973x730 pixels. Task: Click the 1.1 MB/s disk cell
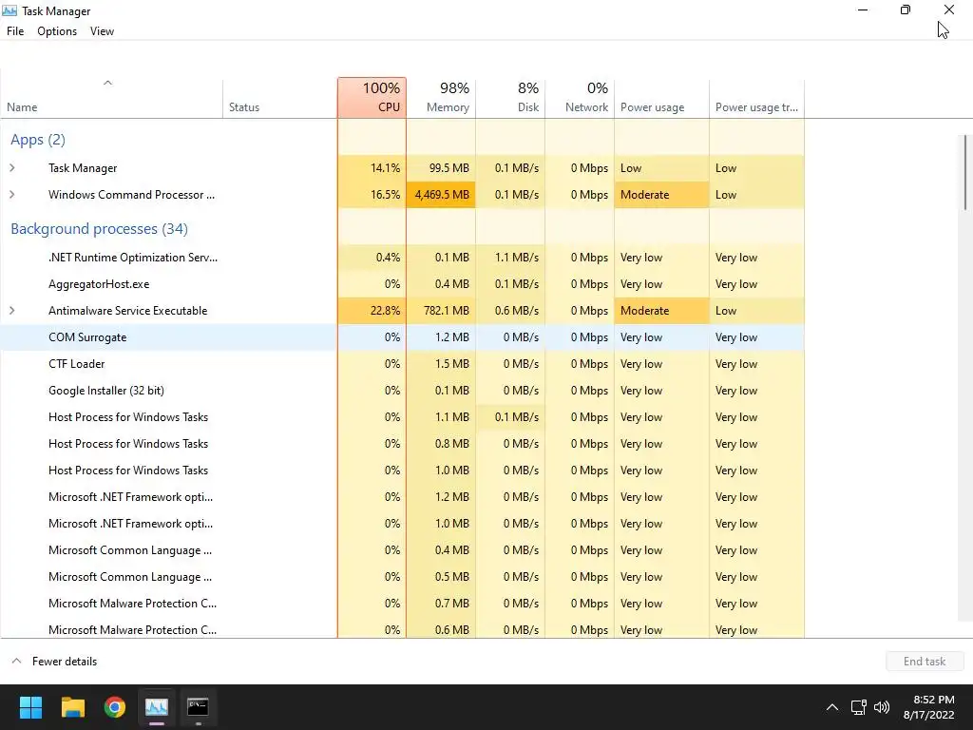(x=510, y=257)
